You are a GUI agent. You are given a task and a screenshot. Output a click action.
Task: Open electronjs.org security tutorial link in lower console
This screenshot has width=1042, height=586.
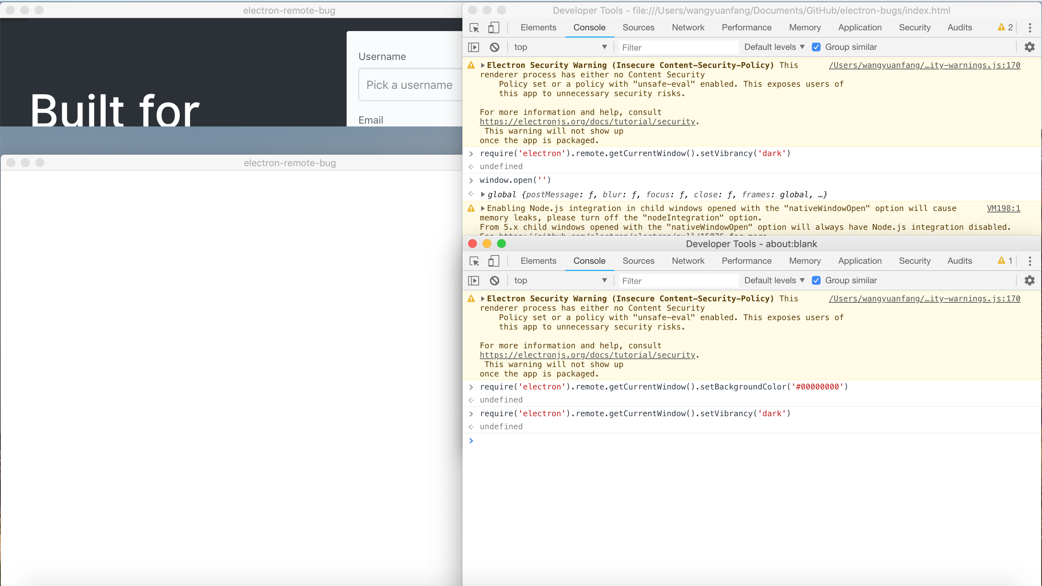click(587, 355)
